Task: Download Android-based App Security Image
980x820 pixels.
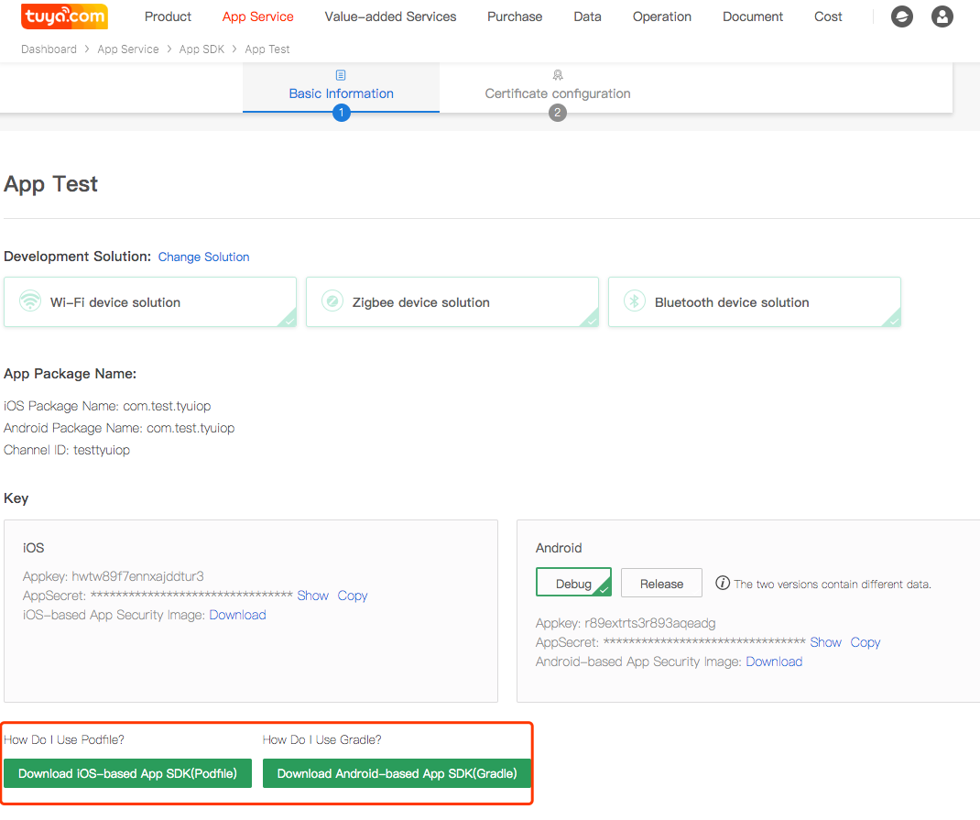Action: [x=774, y=661]
